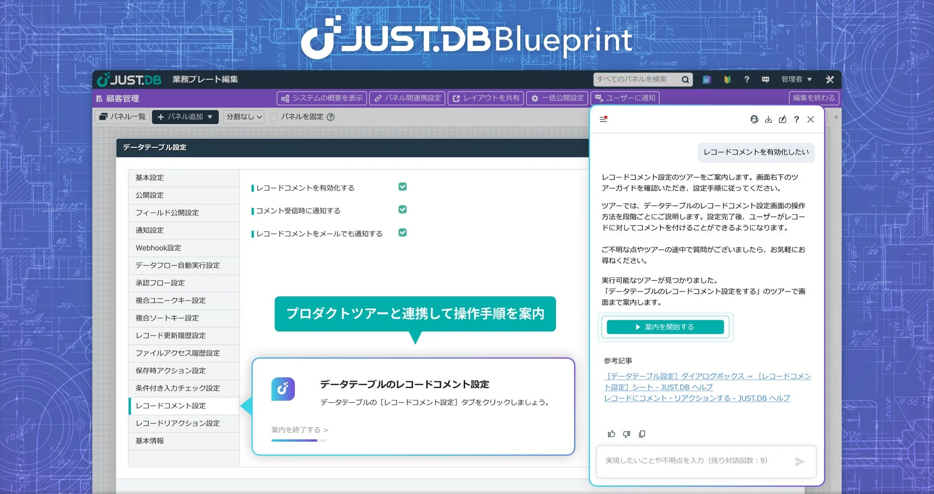This screenshot has width=934, height=494.
Task: Select 通知設定 tab
Action: coord(184,230)
